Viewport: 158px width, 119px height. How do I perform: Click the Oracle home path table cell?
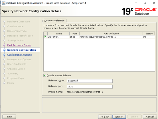point(111,37)
